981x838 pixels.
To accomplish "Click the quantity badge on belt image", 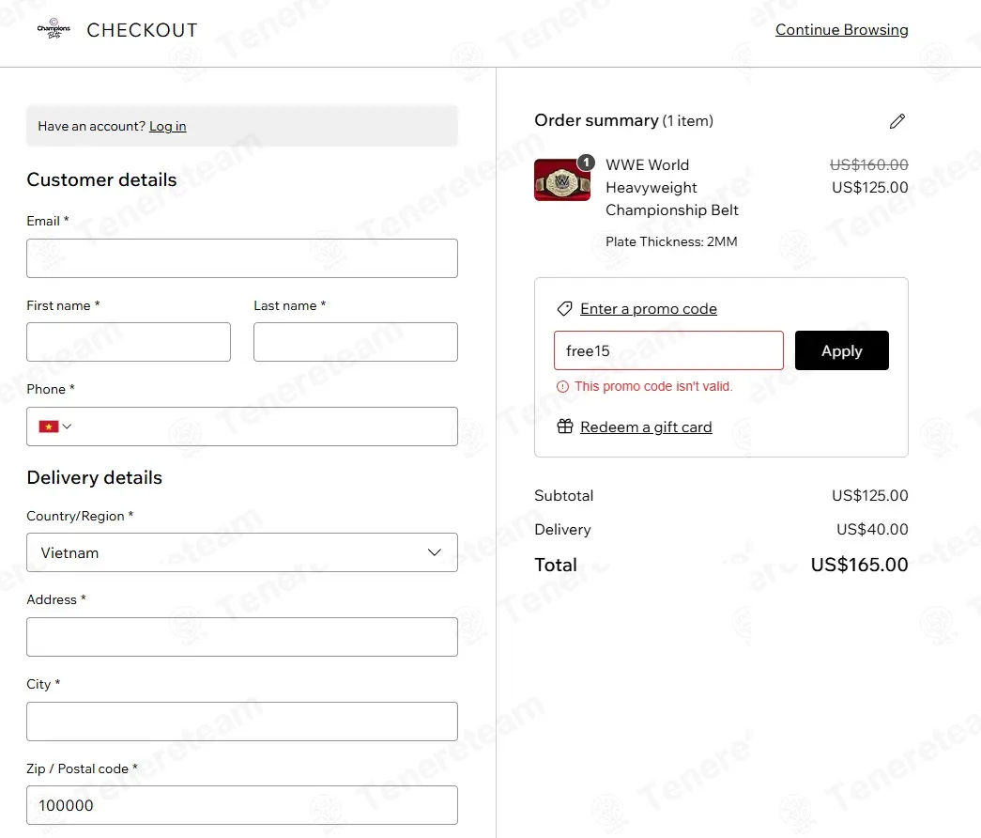I will point(586,163).
